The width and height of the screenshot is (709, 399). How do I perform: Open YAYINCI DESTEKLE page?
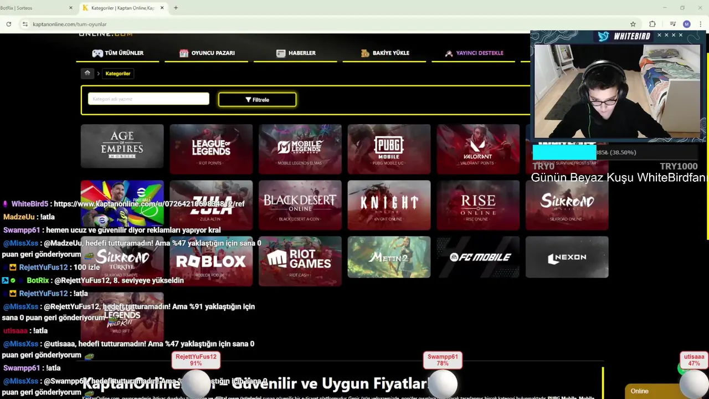[474, 53]
